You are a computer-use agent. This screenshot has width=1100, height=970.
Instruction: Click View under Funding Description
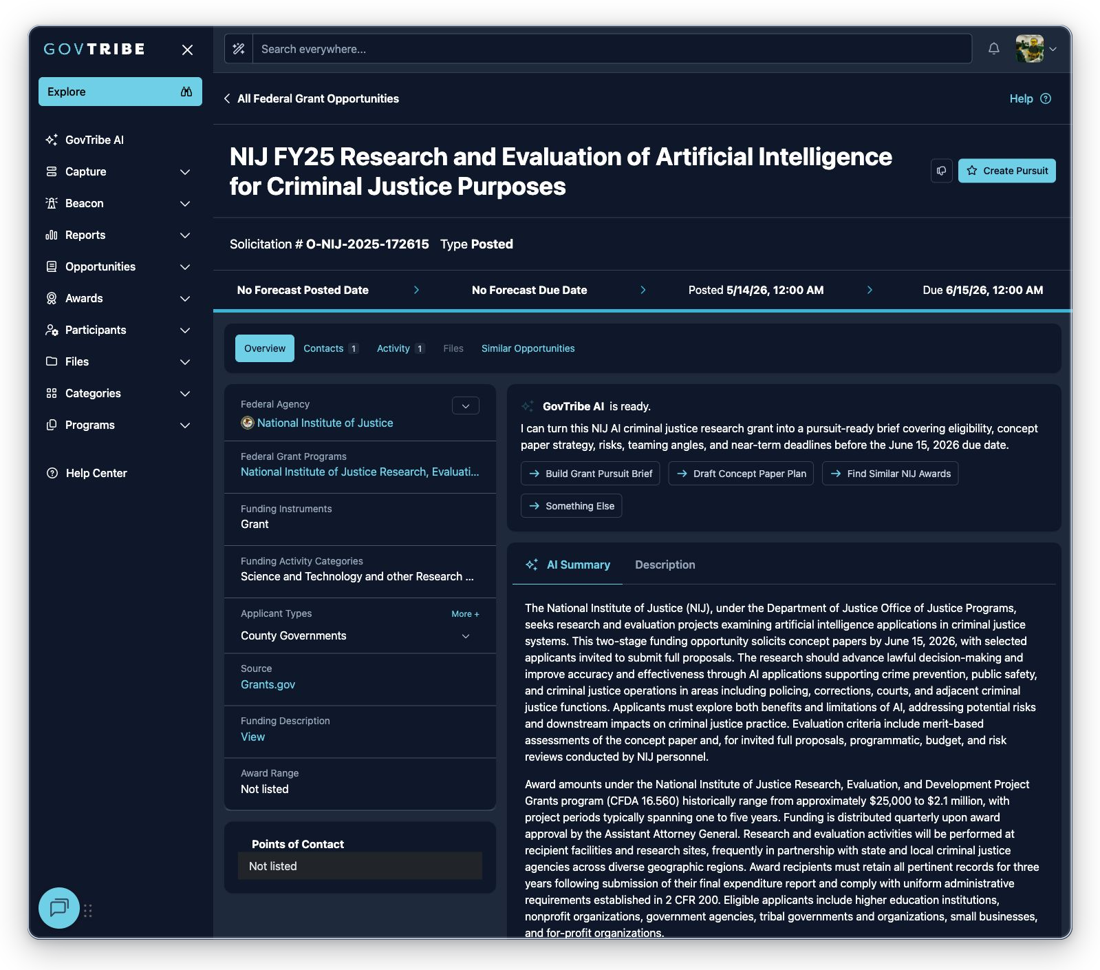click(252, 737)
